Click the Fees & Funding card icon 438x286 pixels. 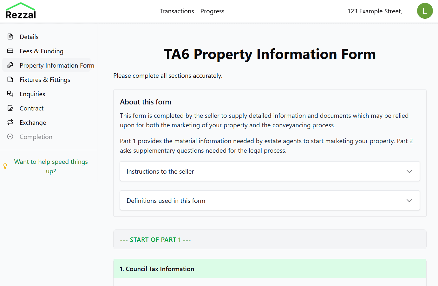coord(10,51)
